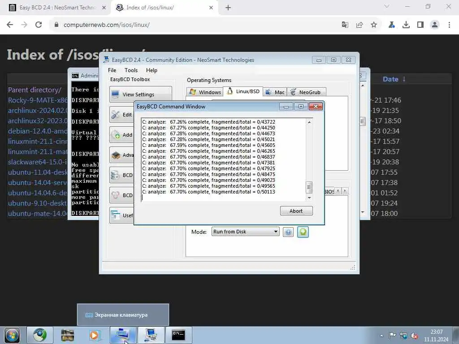
Task: Click the BCD Backup database icon
Action: [115, 175]
